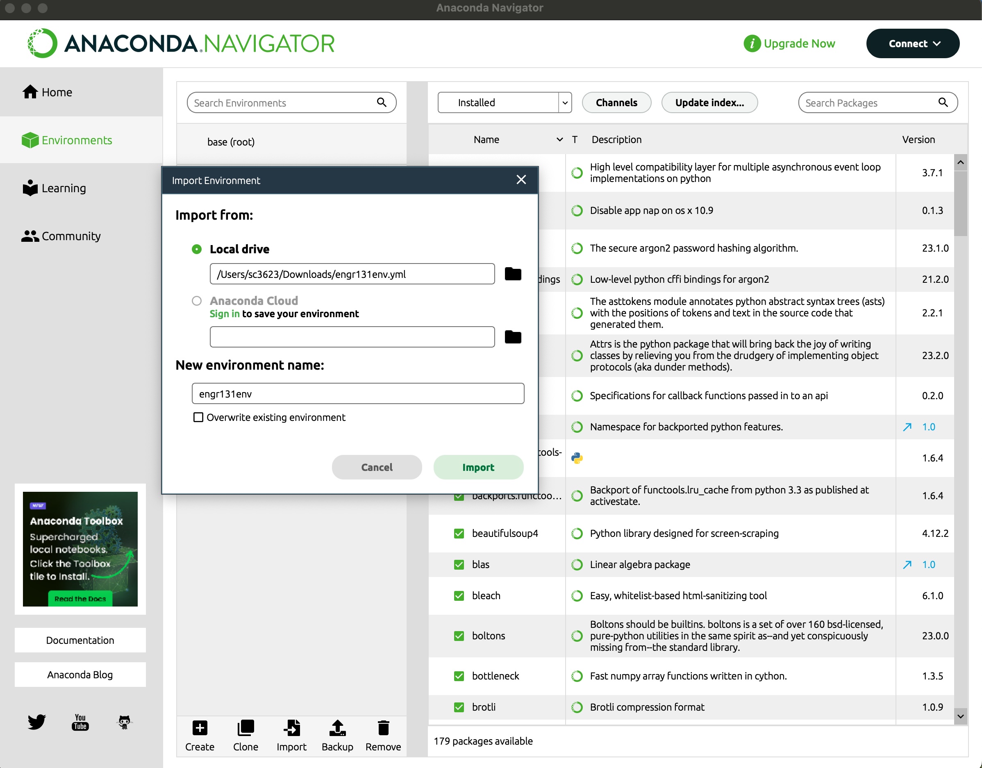This screenshot has width=982, height=768.
Task: Click conda type icon for Disable app nap
Action: pos(577,210)
